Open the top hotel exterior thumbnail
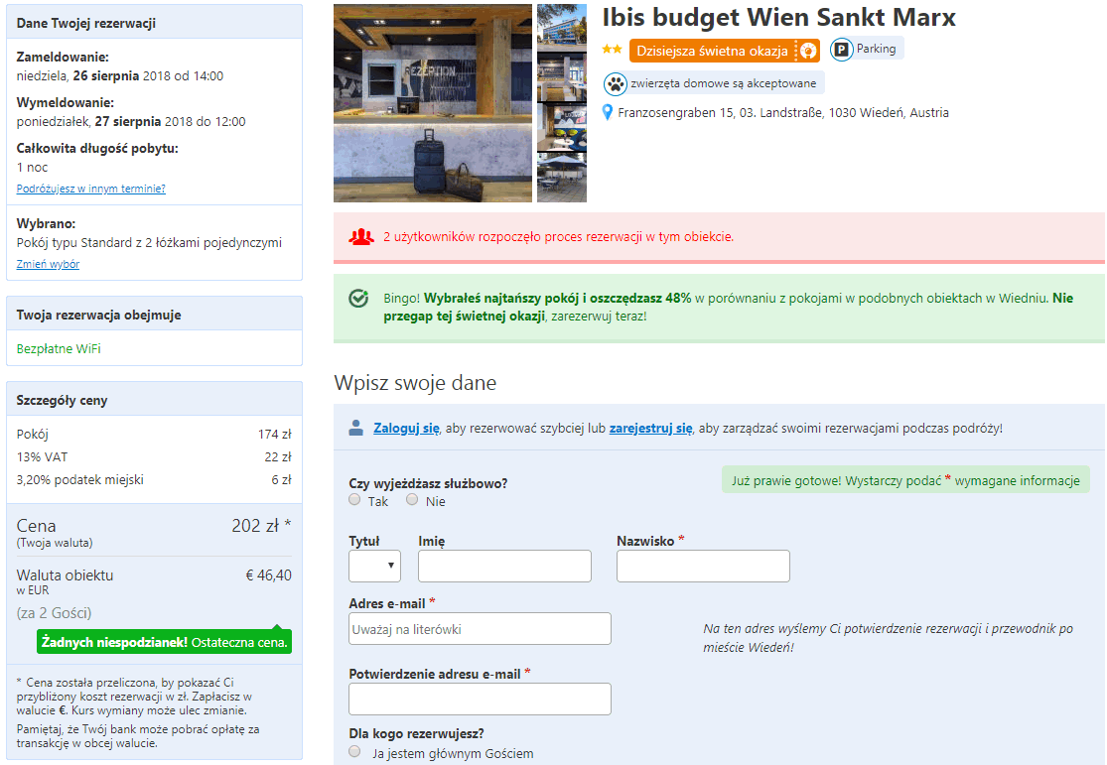The height and width of the screenshot is (765, 1107). coord(562,28)
